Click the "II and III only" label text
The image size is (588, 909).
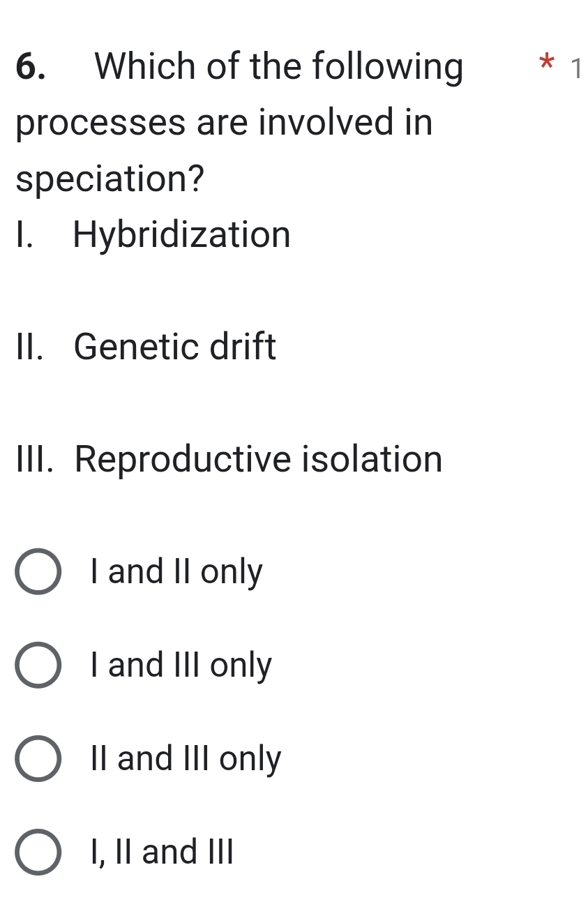(184, 759)
